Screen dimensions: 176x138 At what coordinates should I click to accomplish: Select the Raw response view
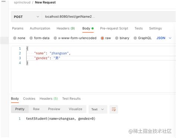pos(36,109)
